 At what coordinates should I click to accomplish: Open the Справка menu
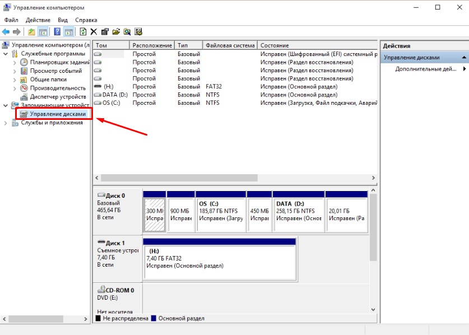click(86, 20)
